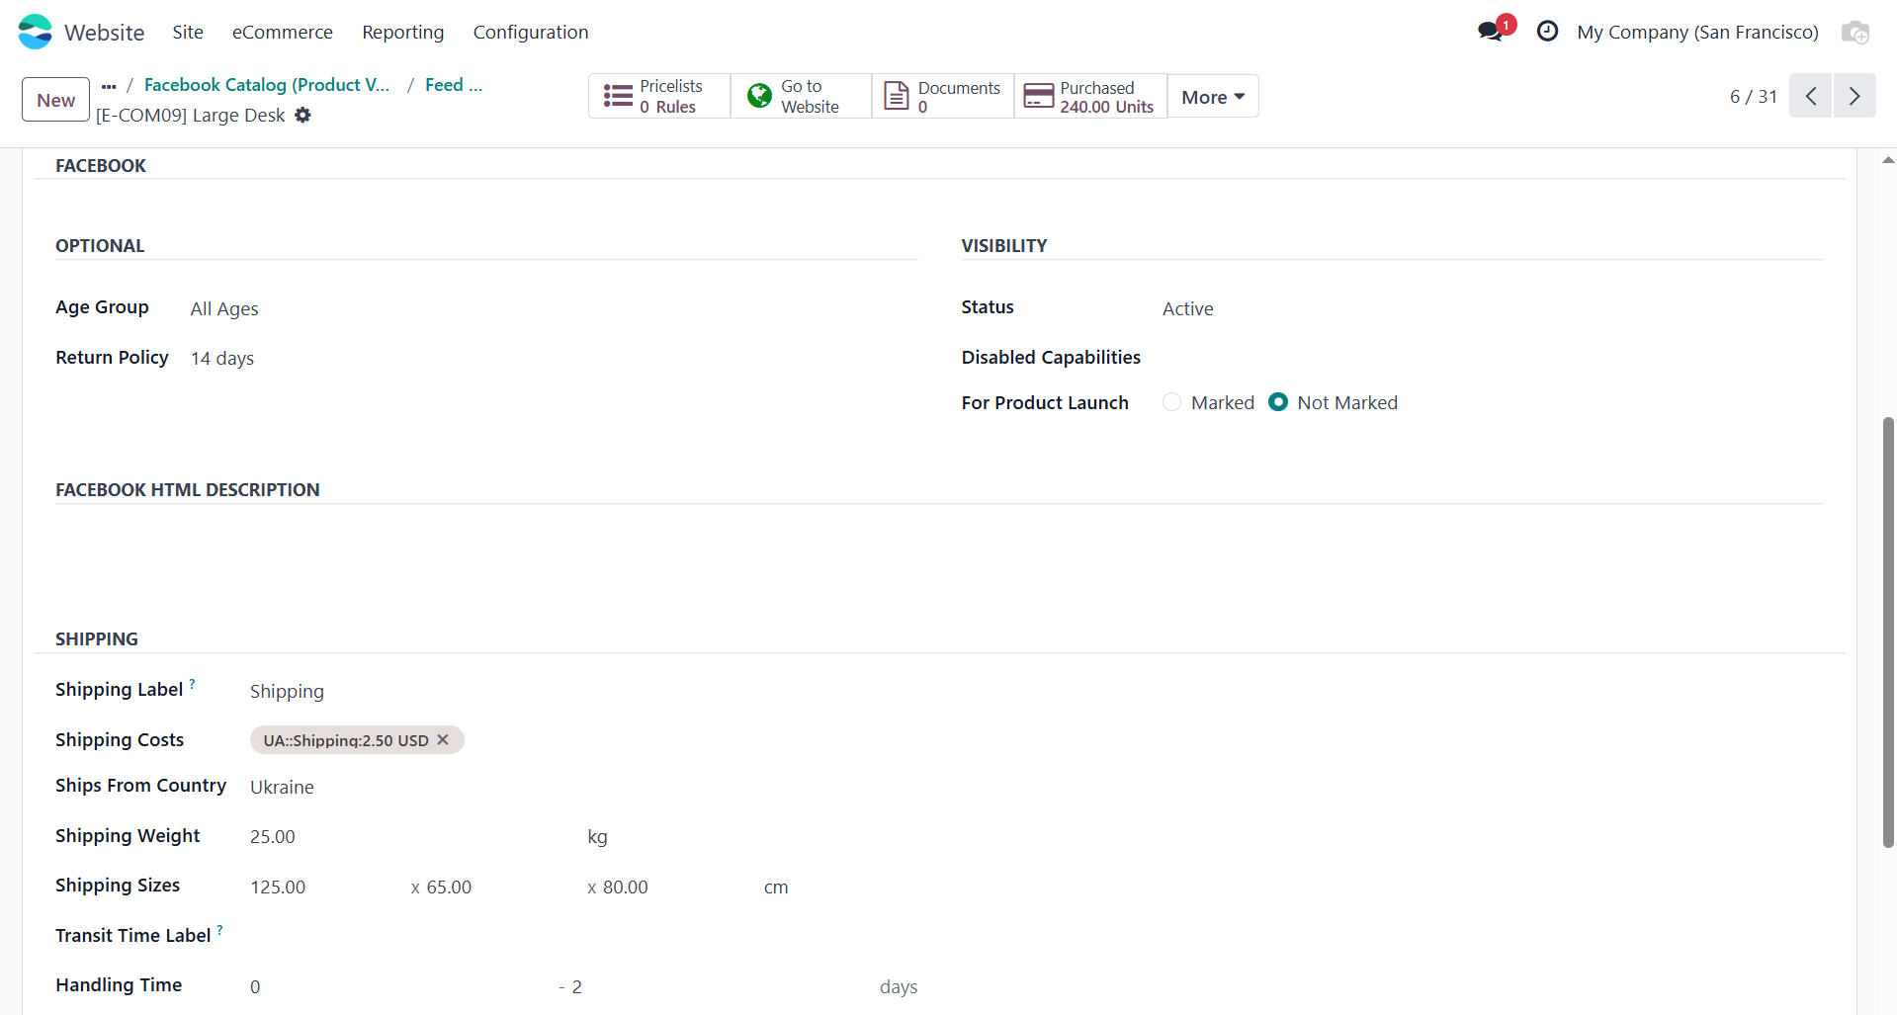This screenshot has width=1897, height=1015.
Task: Open the Status dropdown showing Active
Action: pyautogui.click(x=1493, y=308)
